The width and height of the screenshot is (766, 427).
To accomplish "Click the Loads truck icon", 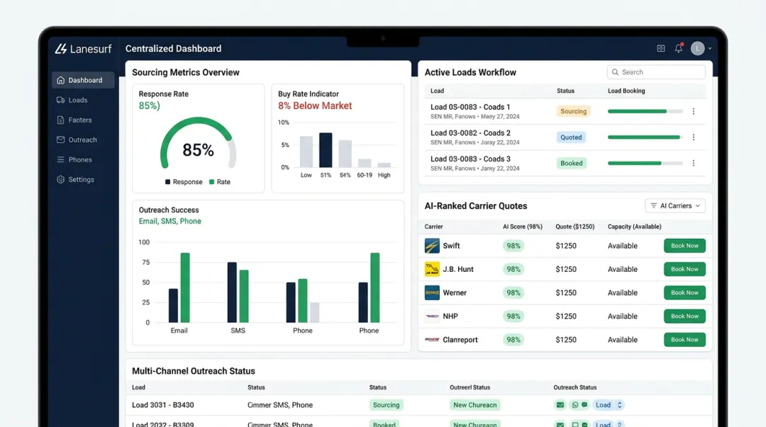I will 60,100.
